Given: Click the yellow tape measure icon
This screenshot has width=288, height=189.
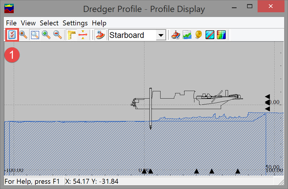Looking at the screenshot, I should (198, 35).
